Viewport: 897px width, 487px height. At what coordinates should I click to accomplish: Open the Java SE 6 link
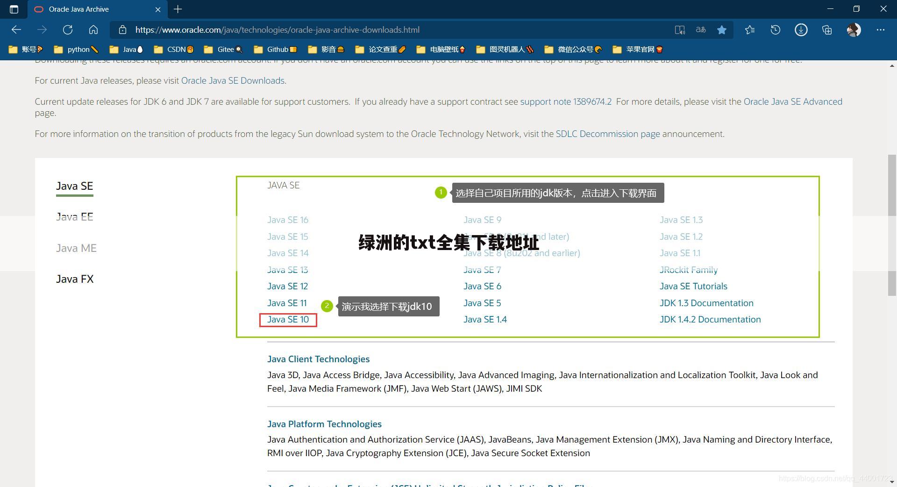(x=482, y=286)
